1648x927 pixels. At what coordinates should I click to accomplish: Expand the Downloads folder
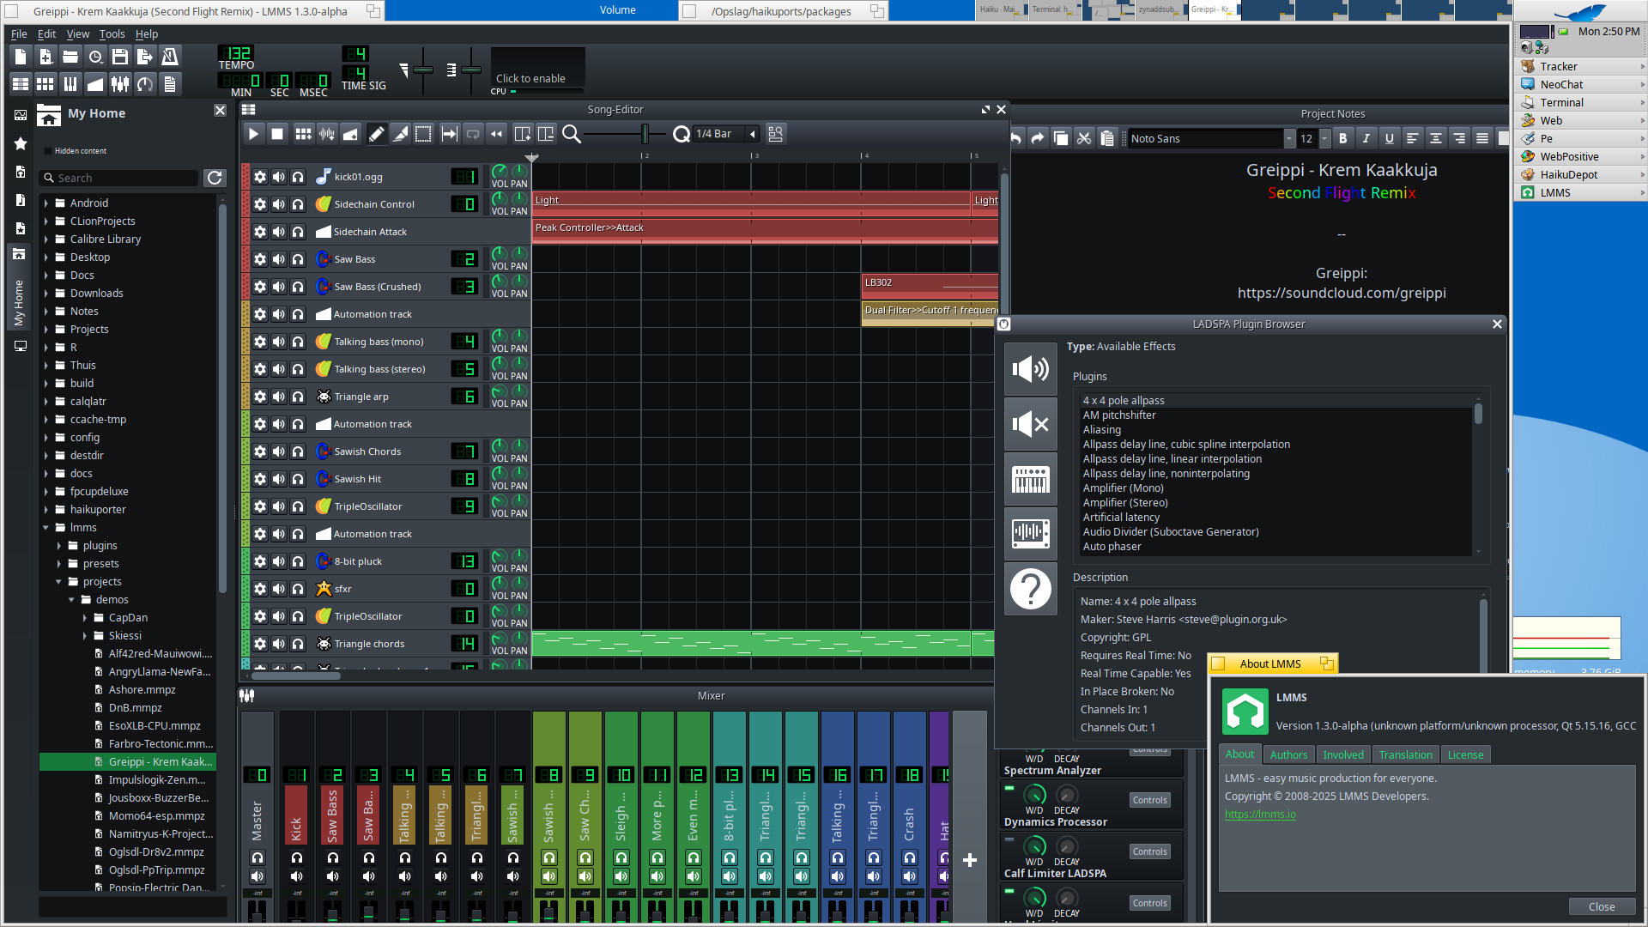click(x=46, y=294)
